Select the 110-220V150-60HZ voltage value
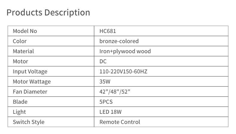Image resolution: width=236 pixels, height=134 pixels. click(x=123, y=72)
